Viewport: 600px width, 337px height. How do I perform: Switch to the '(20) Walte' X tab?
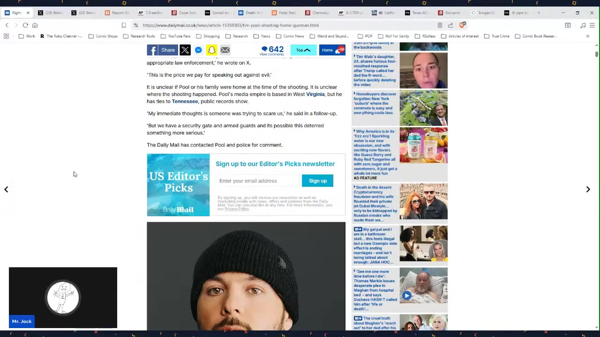(x=50, y=13)
